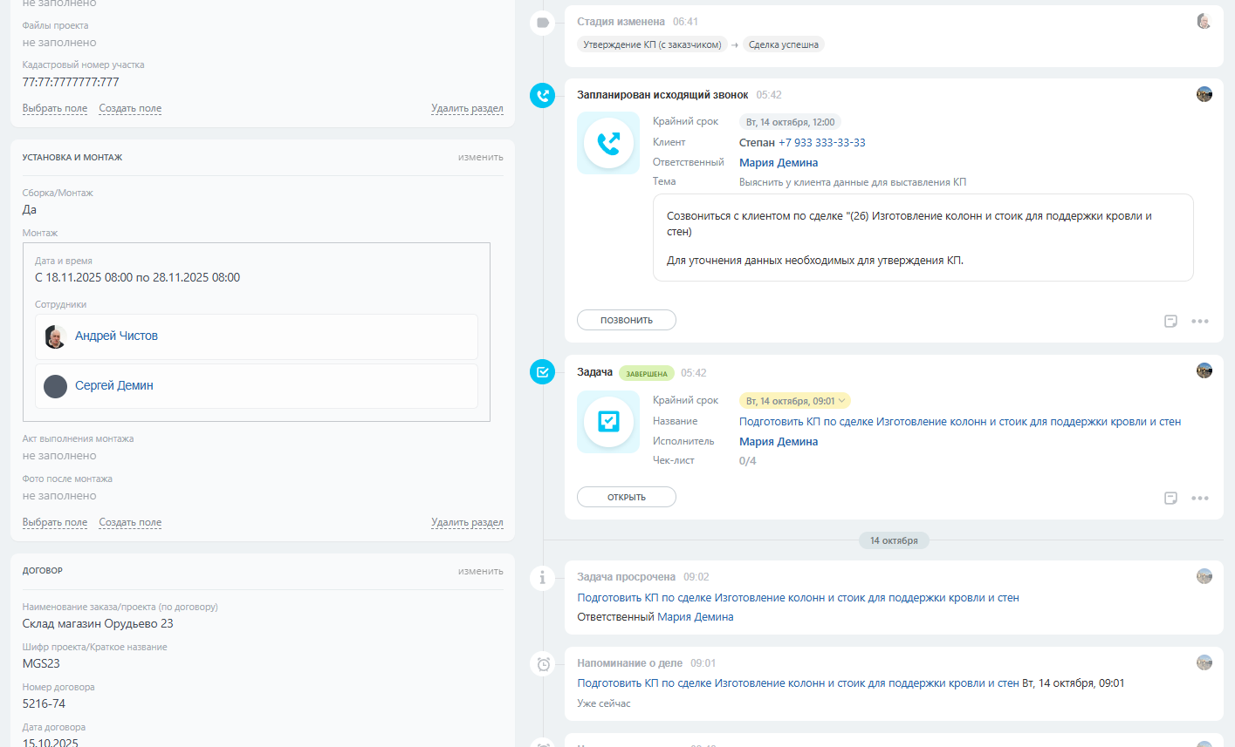
Task: Click the author avatar on the Задача просрочена entry
Action: pyautogui.click(x=1204, y=576)
